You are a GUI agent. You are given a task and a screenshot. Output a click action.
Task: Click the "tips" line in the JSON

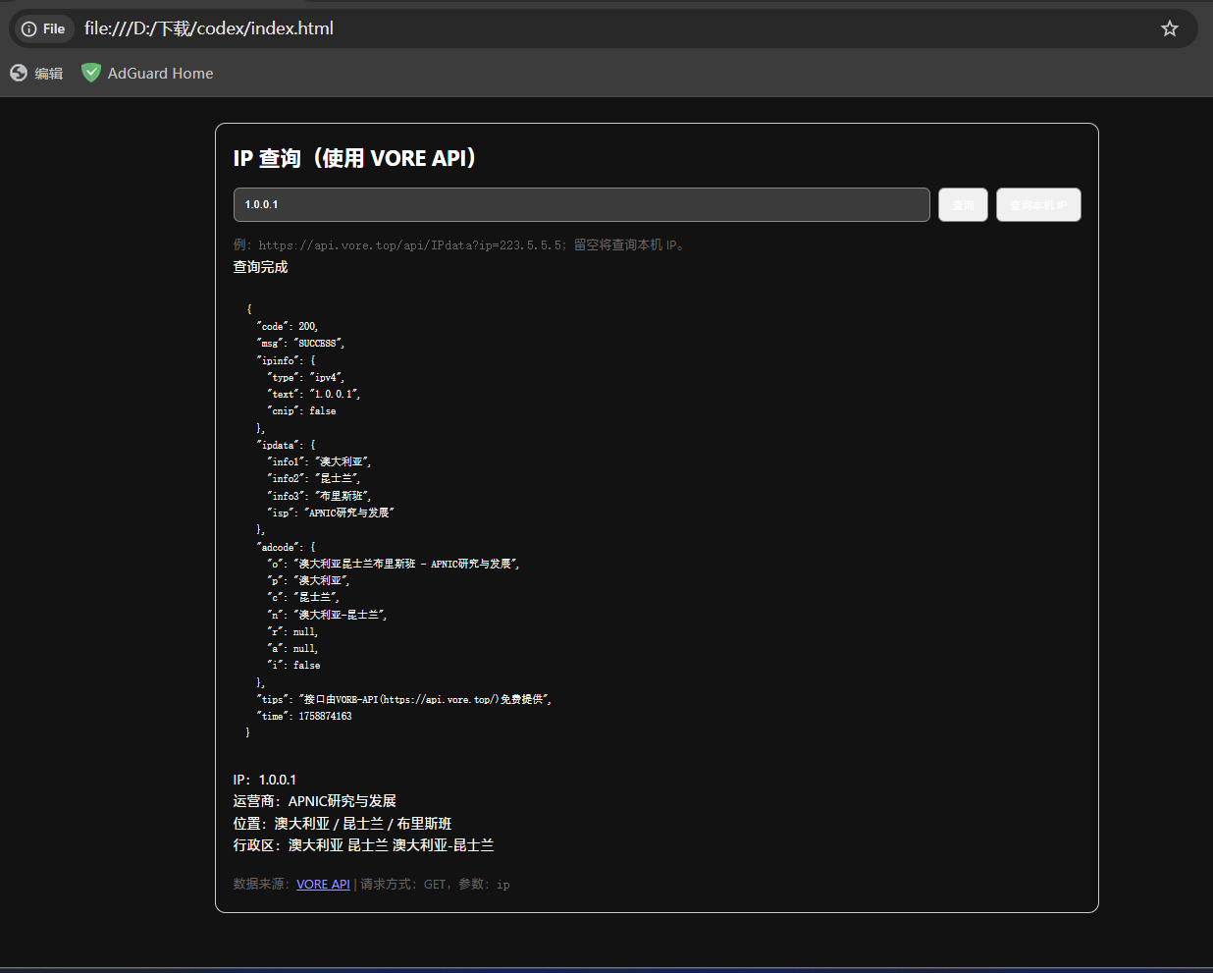(404, 699)
